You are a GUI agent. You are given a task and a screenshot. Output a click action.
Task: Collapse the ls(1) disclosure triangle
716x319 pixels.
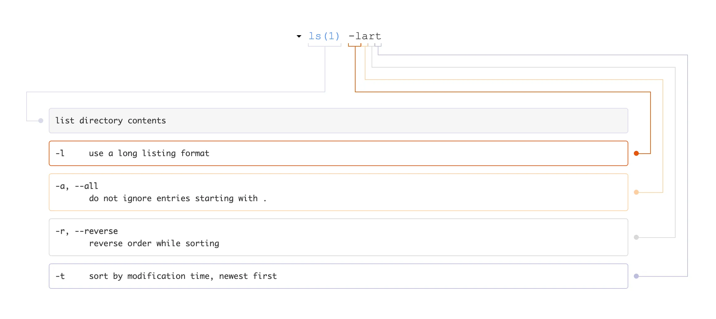tap(299, 36)
